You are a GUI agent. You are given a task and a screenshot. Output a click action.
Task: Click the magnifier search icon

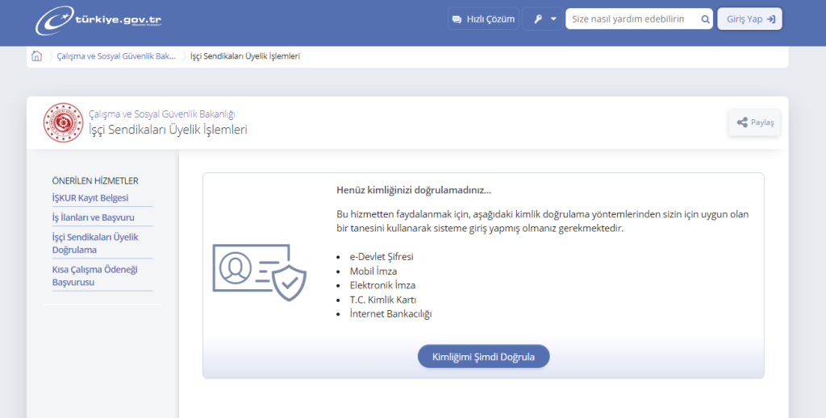tap(705, 19)
